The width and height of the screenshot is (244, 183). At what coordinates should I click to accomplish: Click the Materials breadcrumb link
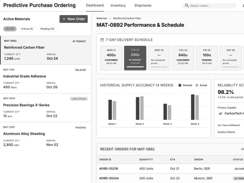pyautogui.click(x=102, y=18)
